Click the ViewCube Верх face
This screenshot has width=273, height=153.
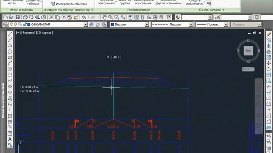click(248, 51)
